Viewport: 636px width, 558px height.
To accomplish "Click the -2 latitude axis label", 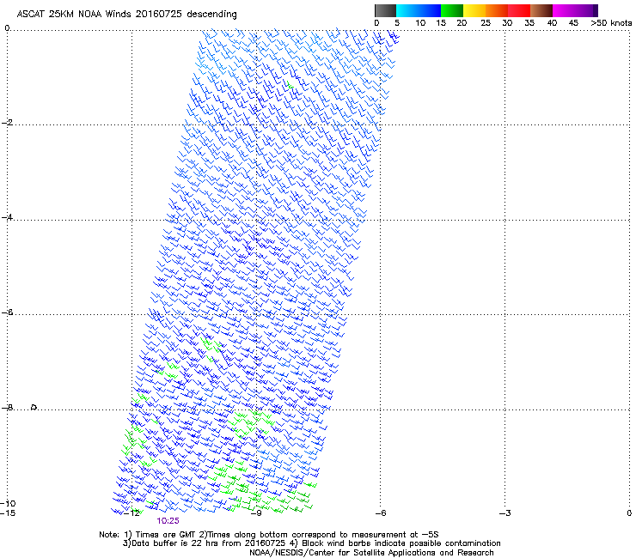I will pyautogui.click(x=7, y=123).
